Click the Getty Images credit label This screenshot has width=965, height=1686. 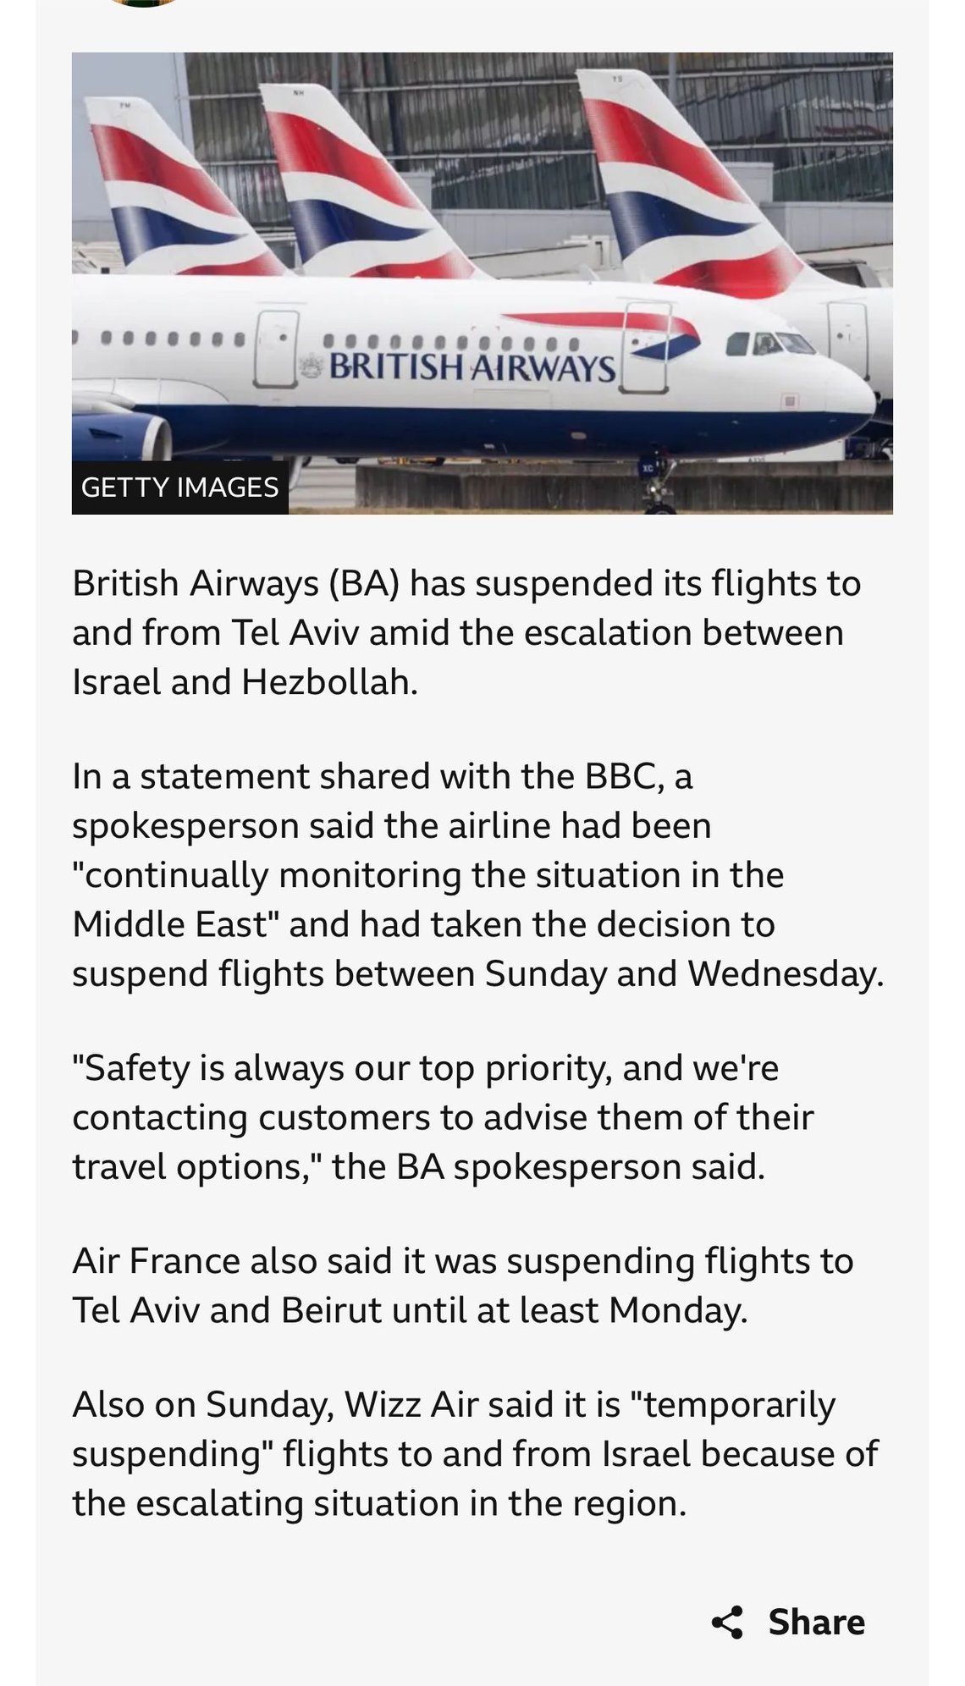(x=179, y=488)
